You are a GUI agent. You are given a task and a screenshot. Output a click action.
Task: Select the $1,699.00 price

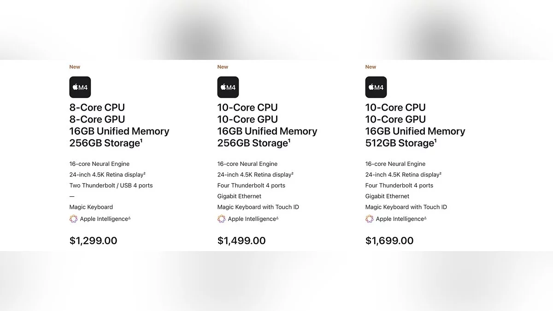tap(389, 241)
